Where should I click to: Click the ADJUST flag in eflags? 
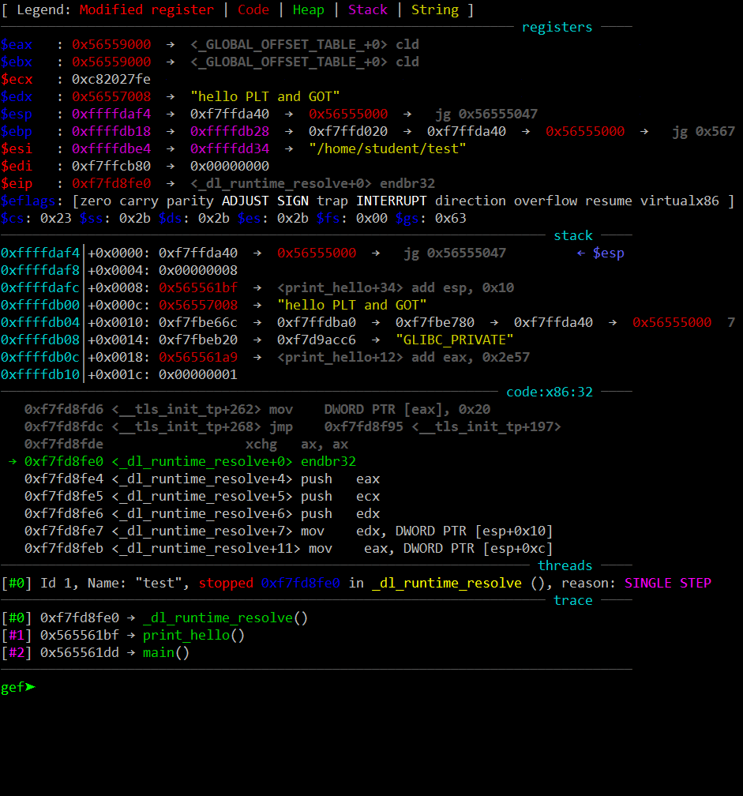pyautogui.click(x=245, y=201)
